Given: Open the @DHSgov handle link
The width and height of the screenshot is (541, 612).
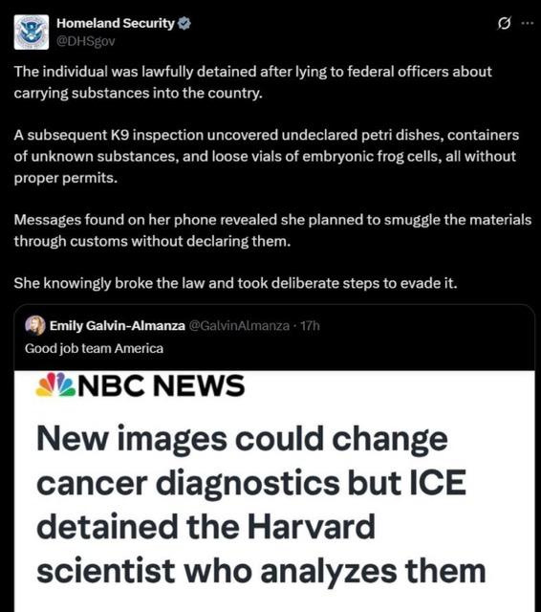Looking at the screenshot, I should (86, 41).
